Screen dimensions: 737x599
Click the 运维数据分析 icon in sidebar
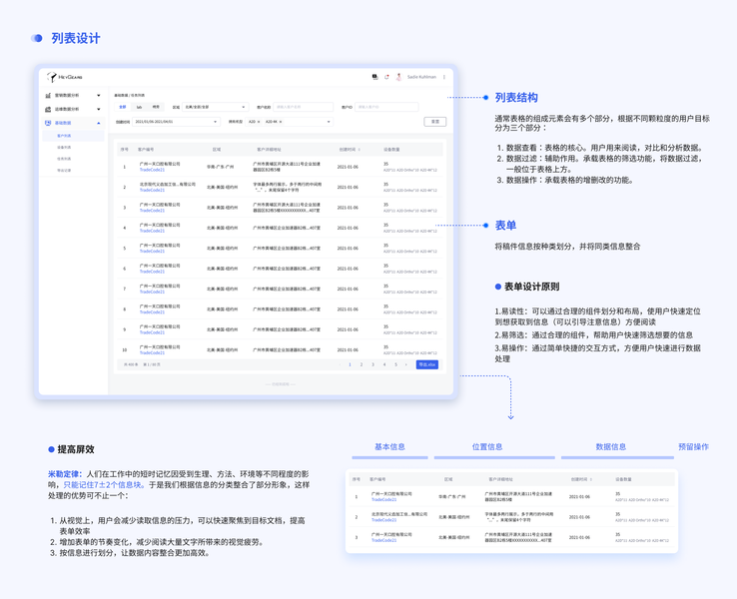click(x=48, y=109)
